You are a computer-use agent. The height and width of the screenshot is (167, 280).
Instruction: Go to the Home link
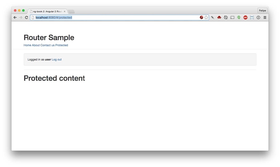[x=27, y=45]
